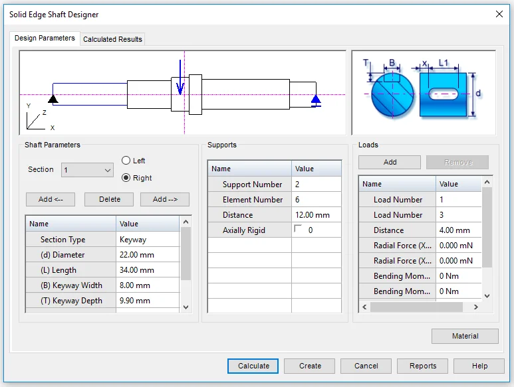Switch to the Calculated Results tab

pyautogui.click(x=112, y=39)
